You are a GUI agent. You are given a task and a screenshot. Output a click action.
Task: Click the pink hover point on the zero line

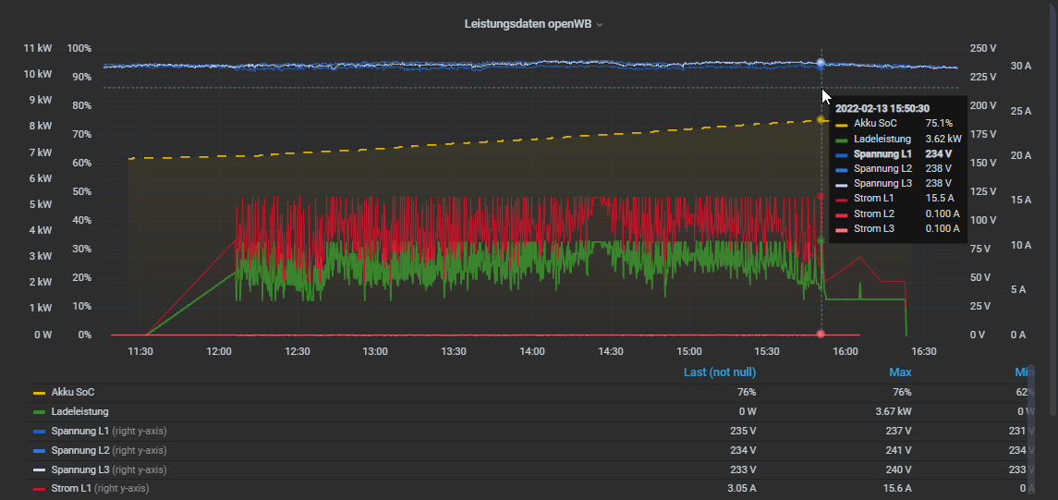tap(821, 335)
